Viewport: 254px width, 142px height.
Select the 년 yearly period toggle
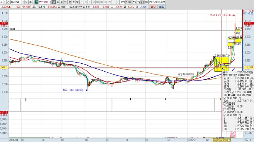pos(65,2)
